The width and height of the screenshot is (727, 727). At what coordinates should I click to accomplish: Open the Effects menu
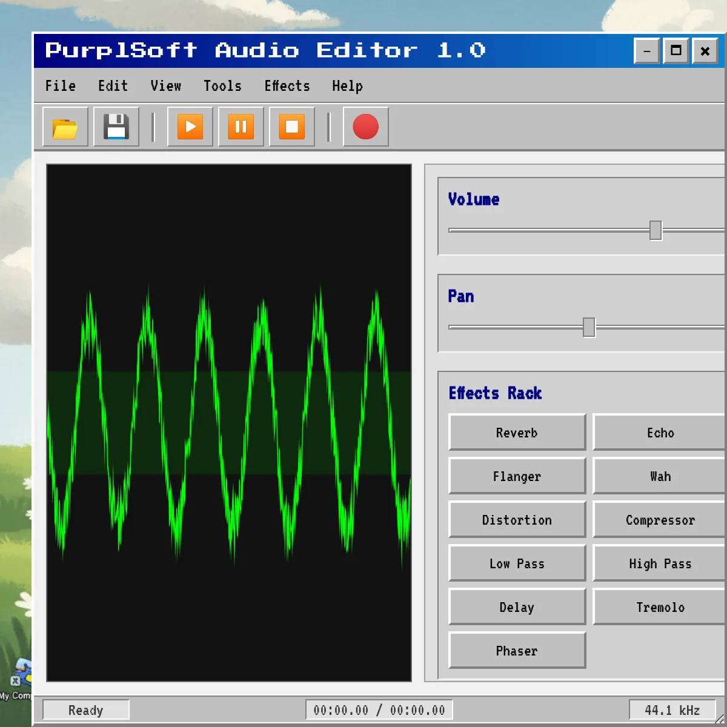[287, 86]
